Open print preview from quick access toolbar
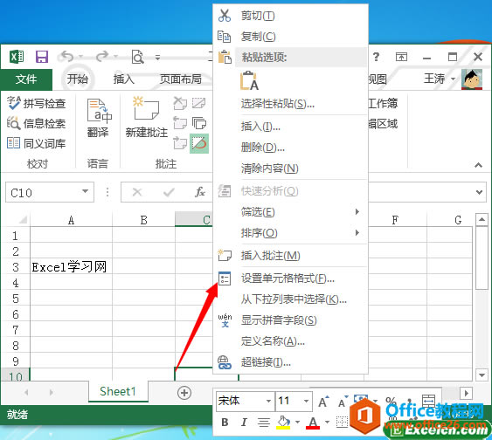The width and height of the screenshot is (492, 440). 137,57
